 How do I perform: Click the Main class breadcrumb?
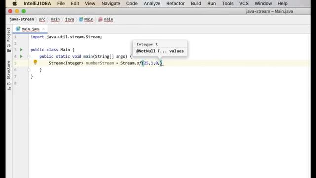point(86,19)
